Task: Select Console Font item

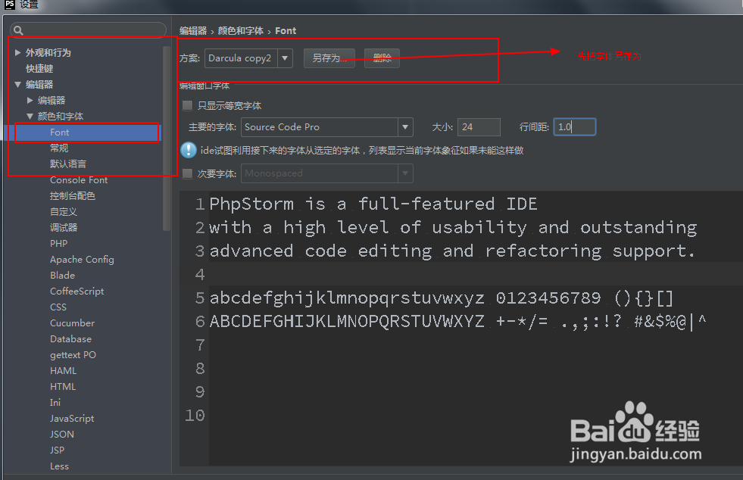Action: tap(79, 180)
